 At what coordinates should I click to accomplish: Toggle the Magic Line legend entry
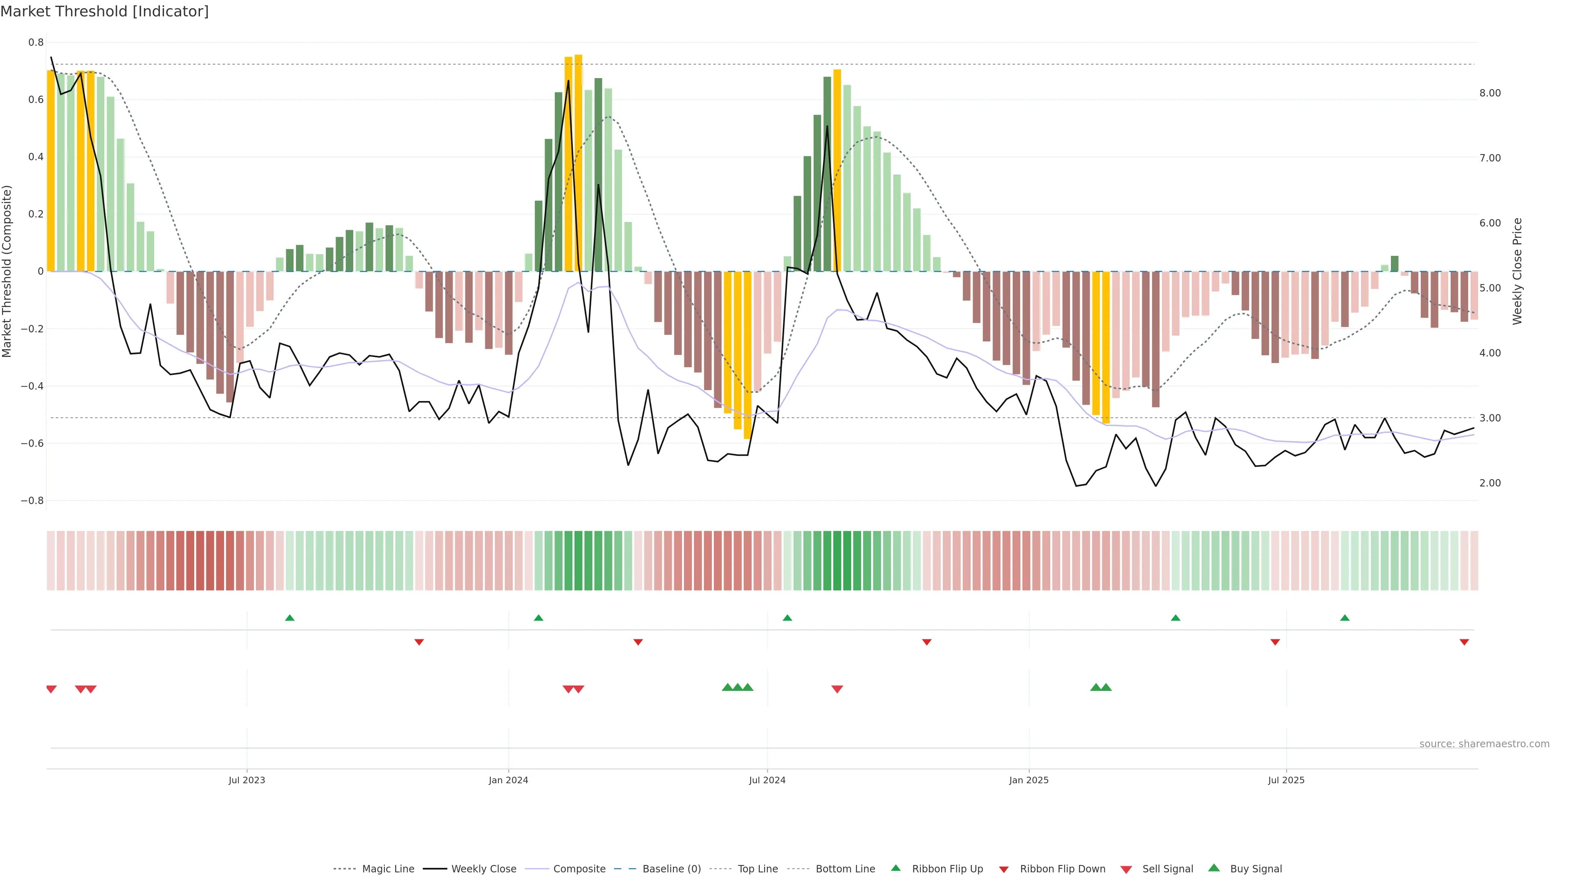point(388,869)
